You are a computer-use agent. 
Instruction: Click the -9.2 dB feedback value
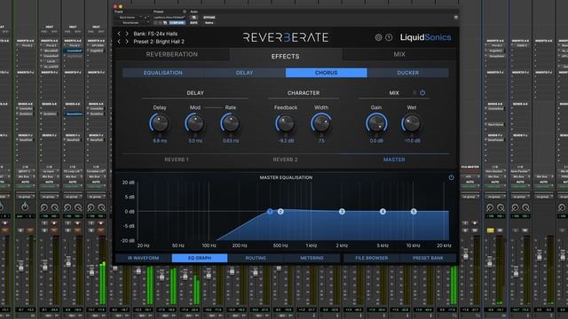pyautogui.click(x=286, y=141)
